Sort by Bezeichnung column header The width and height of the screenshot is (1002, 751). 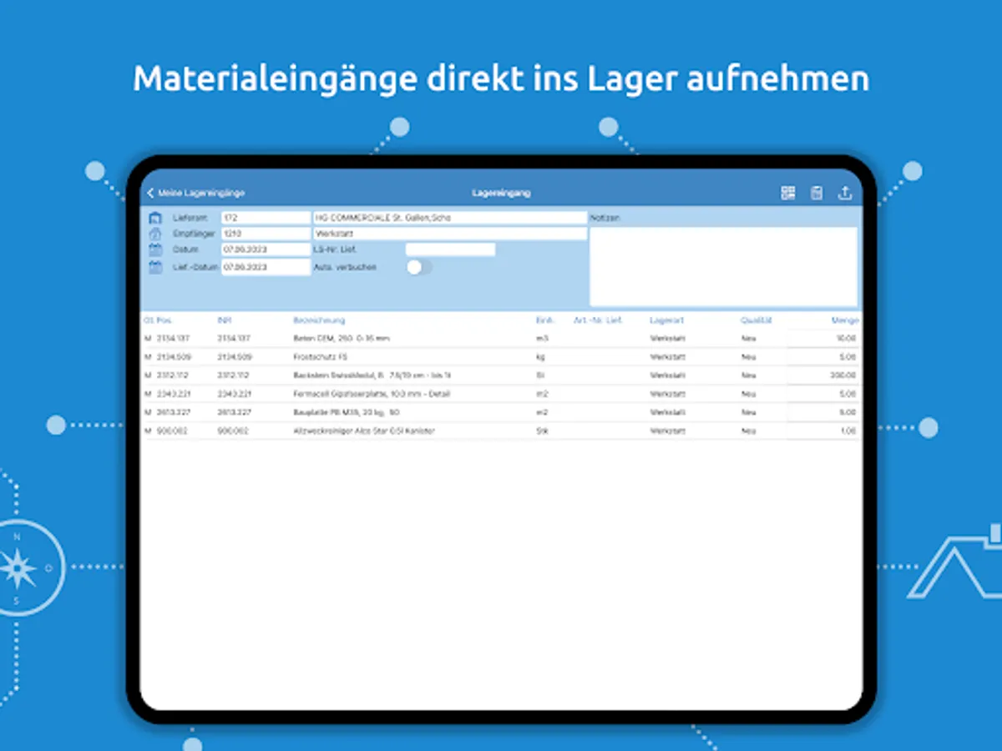pos(319,320)
